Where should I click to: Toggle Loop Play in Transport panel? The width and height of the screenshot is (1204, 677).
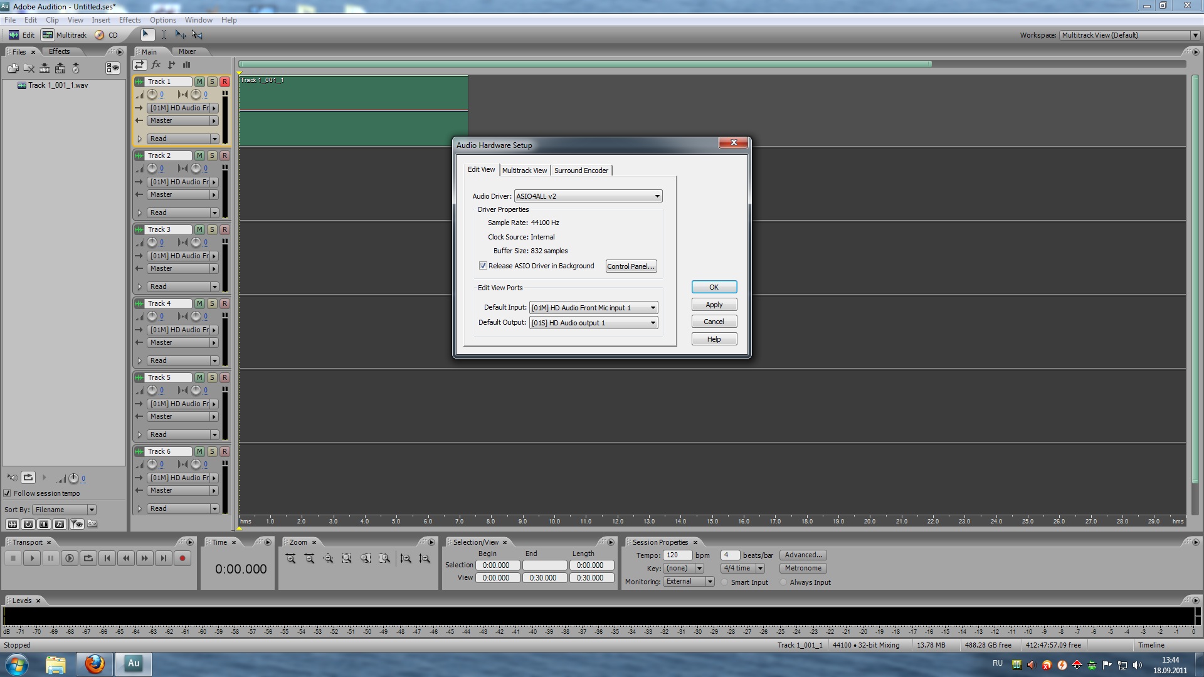tap(88, 558)
